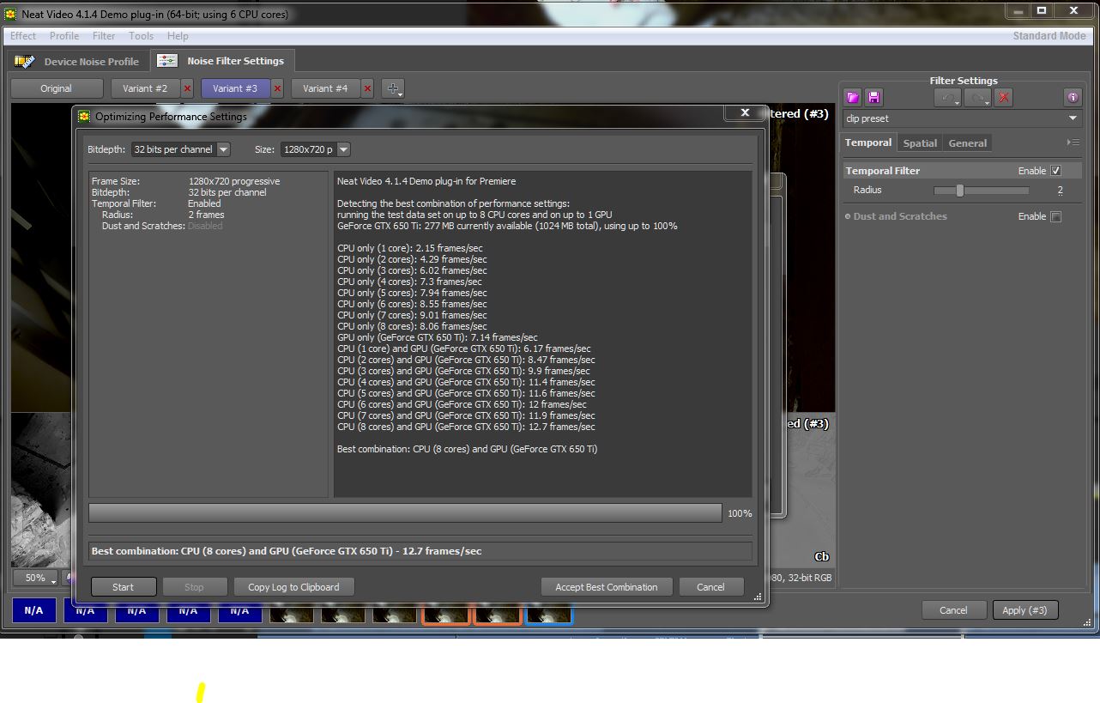Remove Variant #2 with its red X
The height and width of the screenshot is (703, 1100).
pos(188,88)
